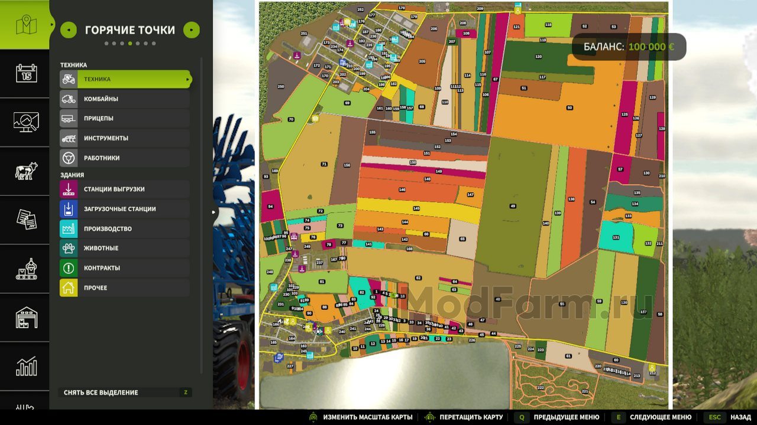Click the Изменить масштаб карты hint

pos(361,417)
